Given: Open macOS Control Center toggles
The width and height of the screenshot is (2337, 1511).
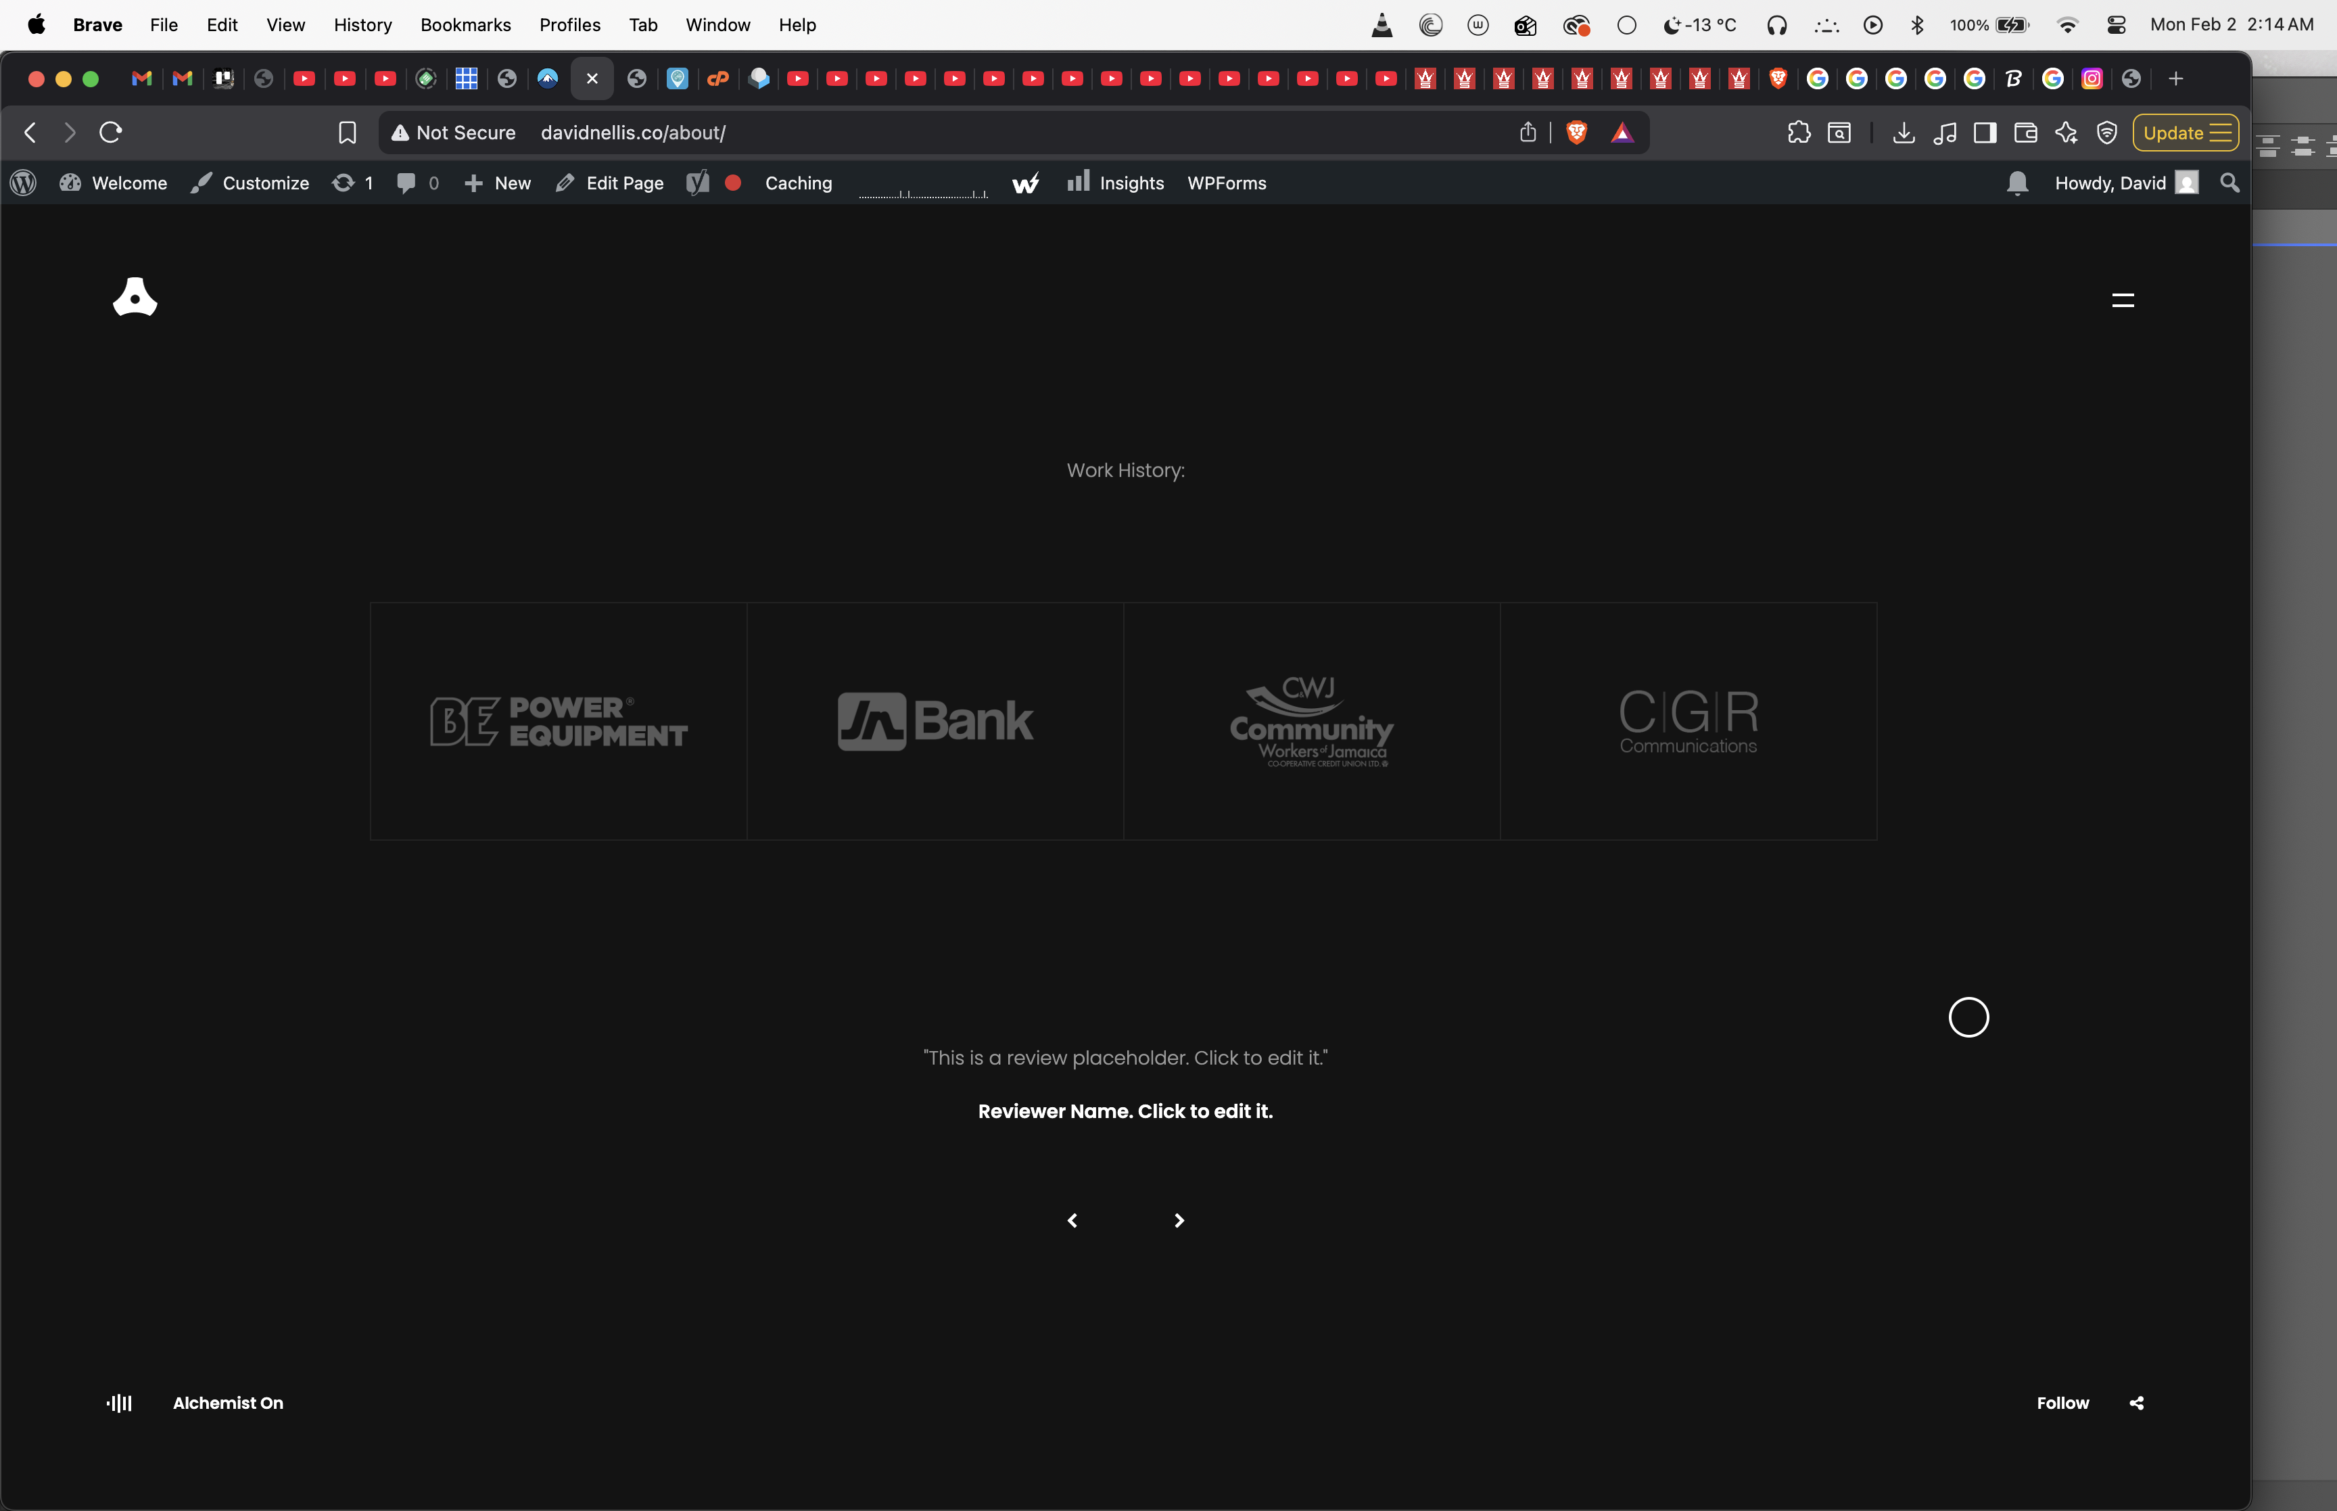Looking at the screenshot, I should 2115,26.
